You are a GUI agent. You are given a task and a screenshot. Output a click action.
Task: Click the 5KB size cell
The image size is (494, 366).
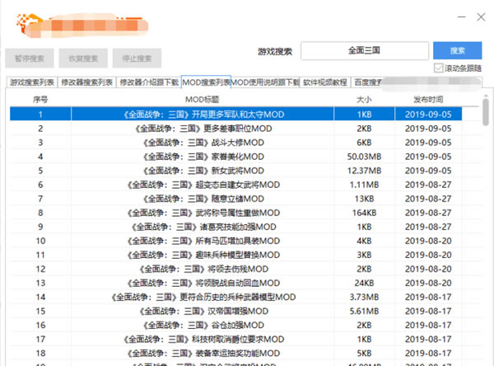coord(364,353)
